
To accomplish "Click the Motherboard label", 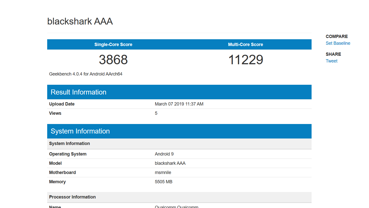I will [x=62, y=172].
